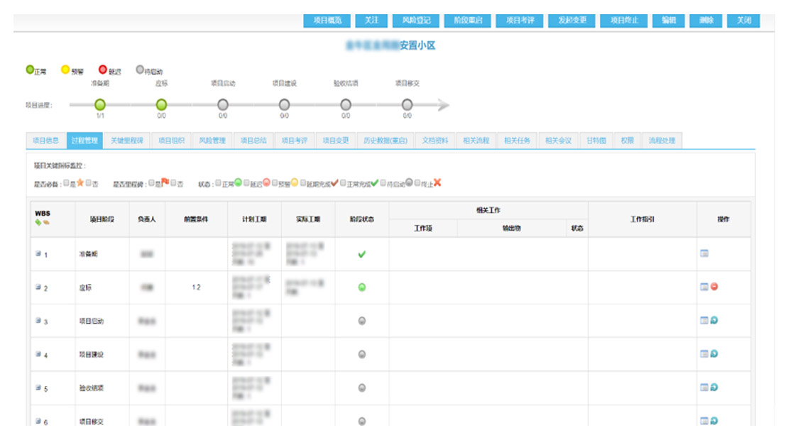Open detail window icon in 验收结项 row

[704, 387]
